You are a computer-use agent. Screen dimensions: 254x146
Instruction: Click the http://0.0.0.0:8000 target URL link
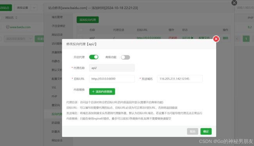click(x=149, y=38)
